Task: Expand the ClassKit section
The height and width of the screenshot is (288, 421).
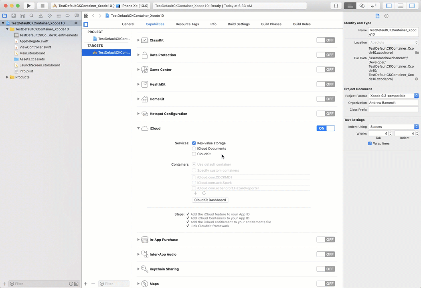Action: pyautogui.click(x=138, y=40)
